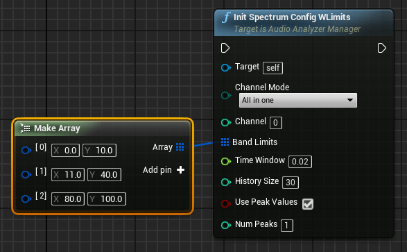The width and height of the screenshot is (407, 252).
Task: Click the Channel Mode input pin
Action: [226, 95]
